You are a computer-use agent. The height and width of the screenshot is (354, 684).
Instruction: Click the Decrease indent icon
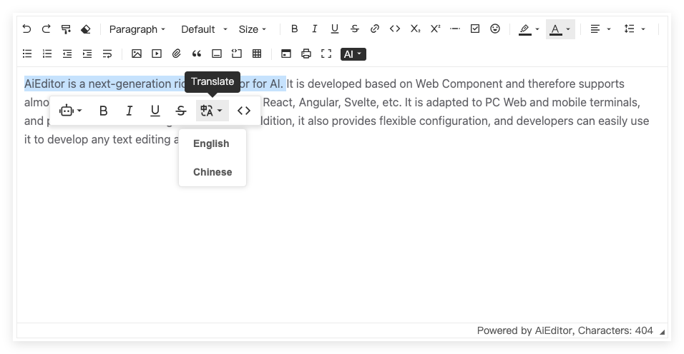point(67,54)
